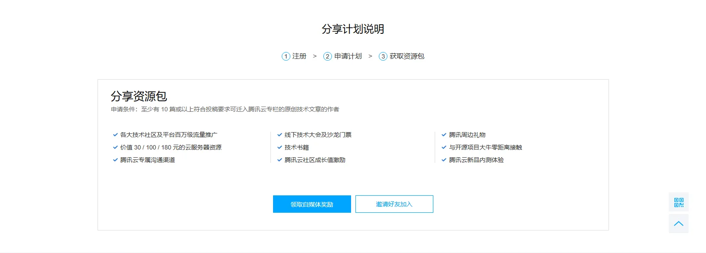Screen dimensions: 706x253
Task: Click the 邀请好友加入 button
Action: [394, 204]
